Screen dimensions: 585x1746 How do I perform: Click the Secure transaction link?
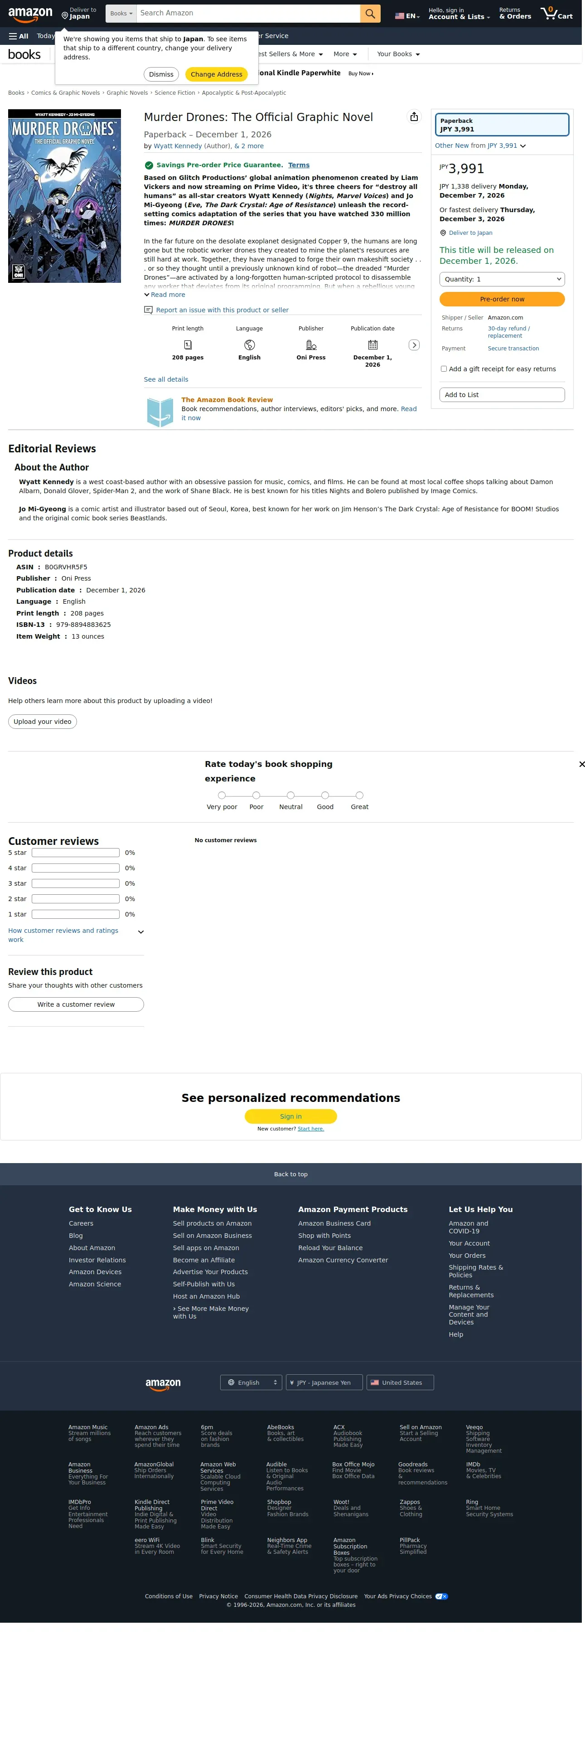(514, 349)
